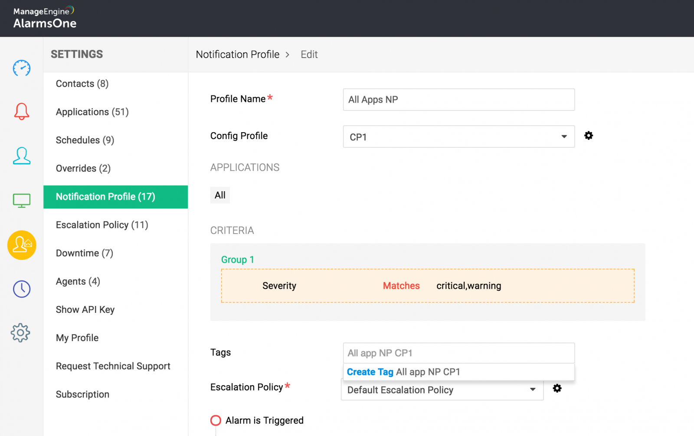694x436 pixels.
Task: Click the ManageEngine AlarmsOne logo
Action: pos(45,18)
